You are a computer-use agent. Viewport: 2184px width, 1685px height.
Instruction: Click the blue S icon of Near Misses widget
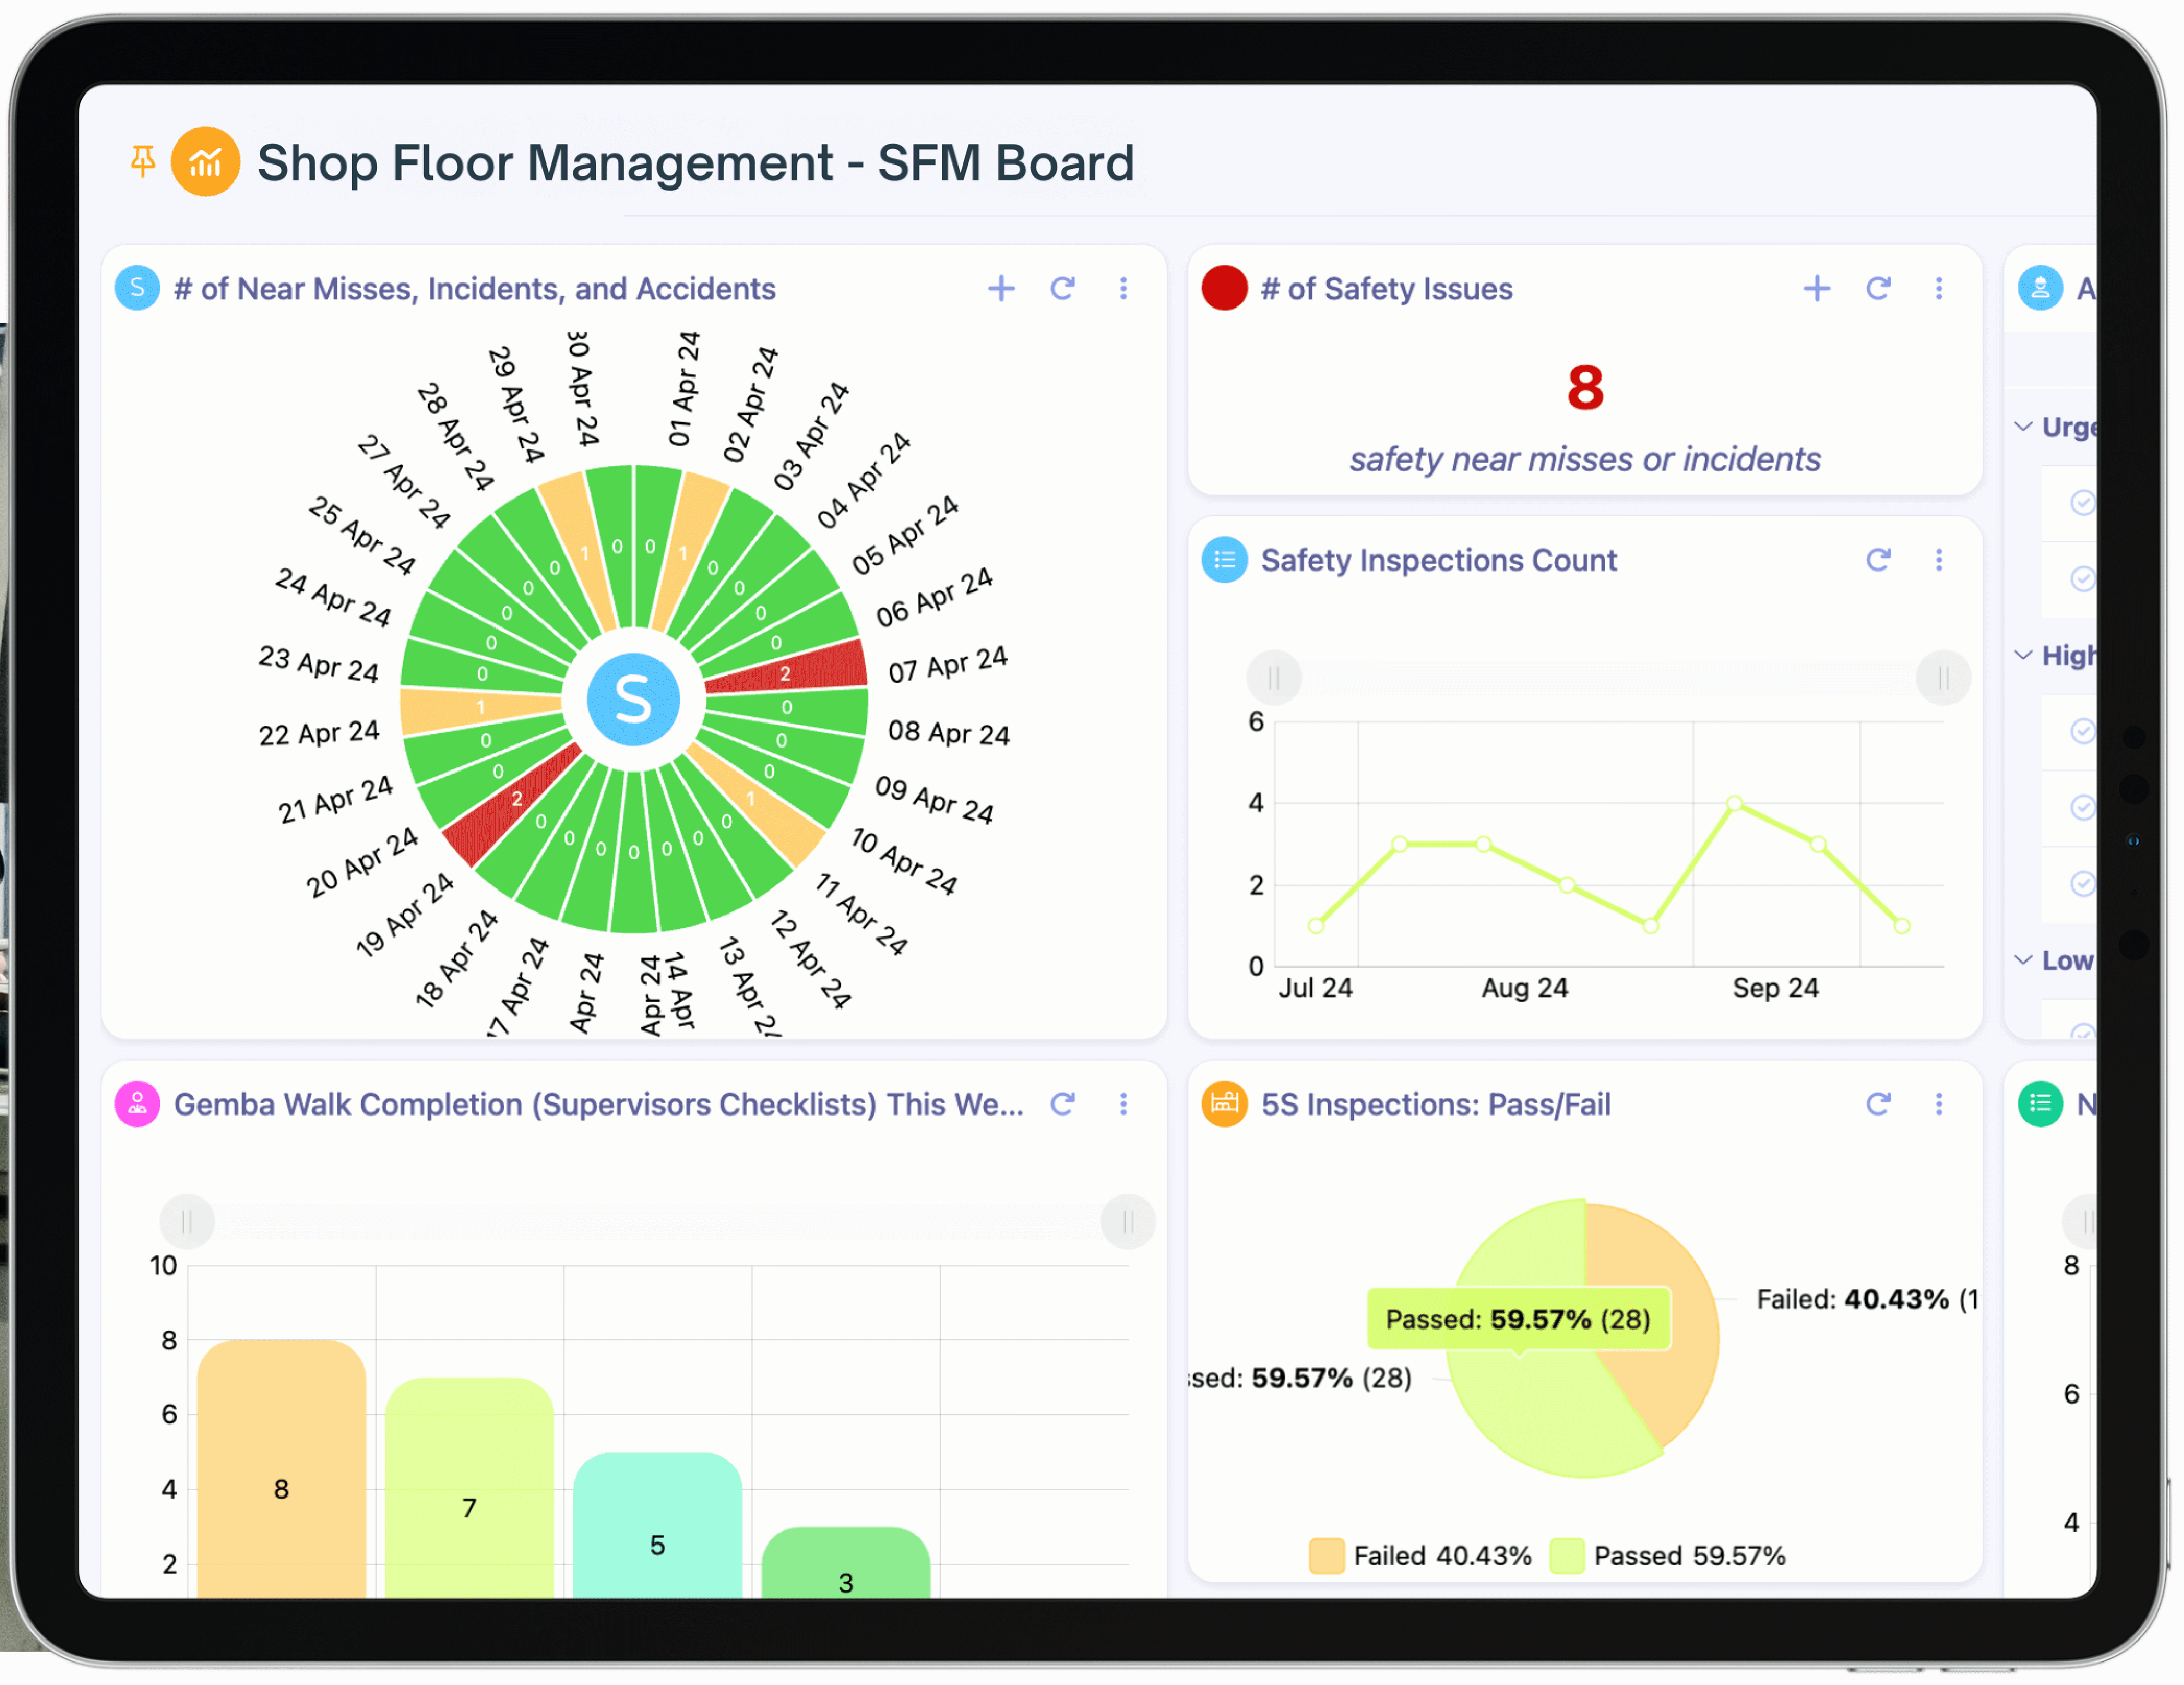pyautogui.click(x=138, y=288)
